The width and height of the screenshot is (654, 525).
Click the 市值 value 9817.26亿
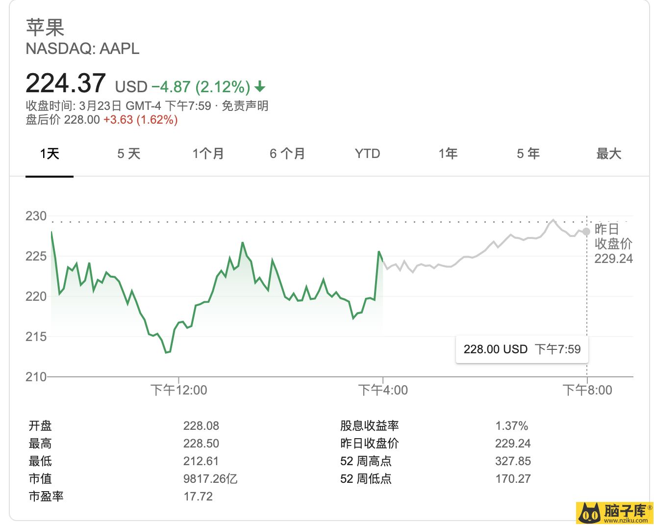coord(210,479)
